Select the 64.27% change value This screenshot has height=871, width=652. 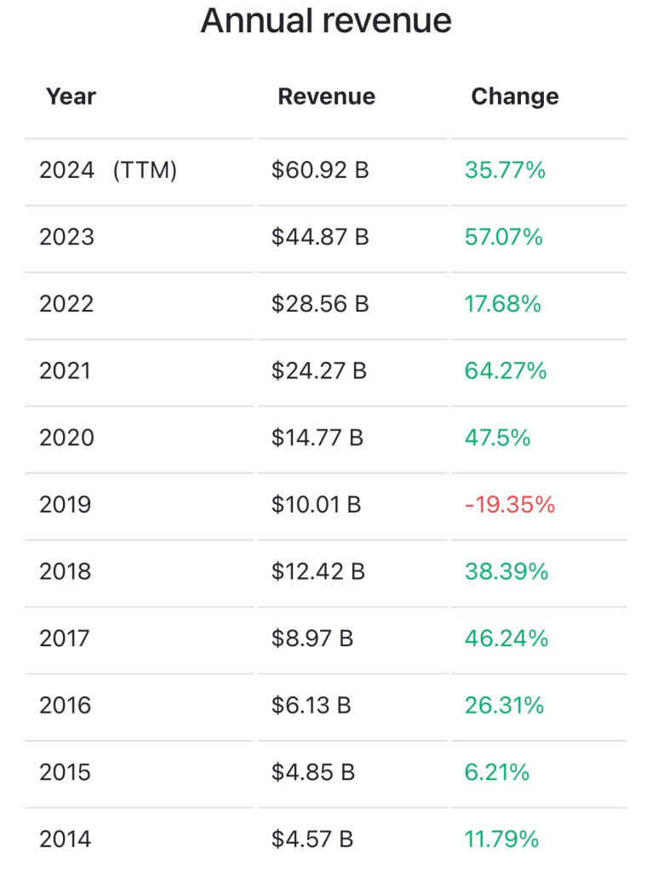pyautogui.click(x=506, y=371)
